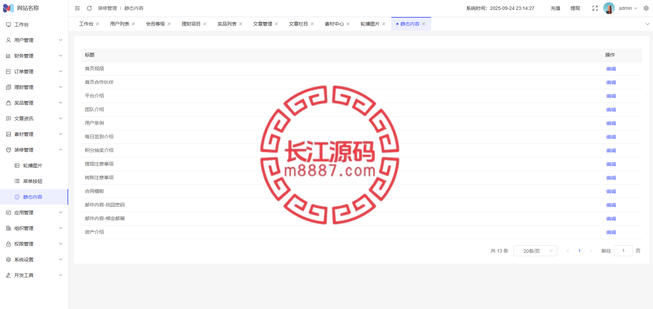Click the next page arrow

[591, 251]
